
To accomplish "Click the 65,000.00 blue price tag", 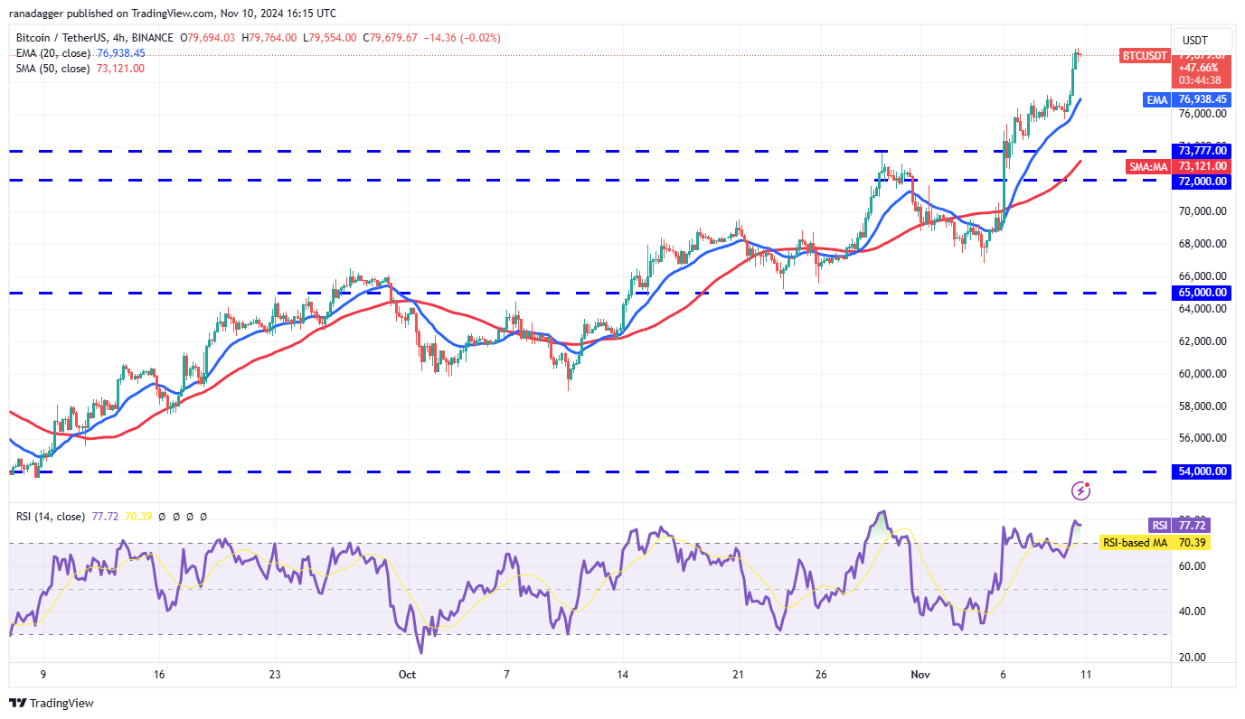I will tap(1202, 293).
